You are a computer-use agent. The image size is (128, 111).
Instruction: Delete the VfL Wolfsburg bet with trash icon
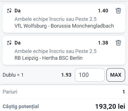[118, 11]
